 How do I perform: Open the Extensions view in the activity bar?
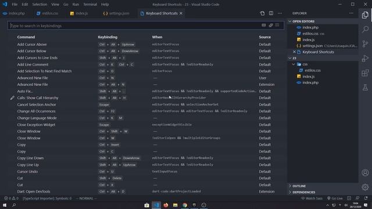[365, 73]
